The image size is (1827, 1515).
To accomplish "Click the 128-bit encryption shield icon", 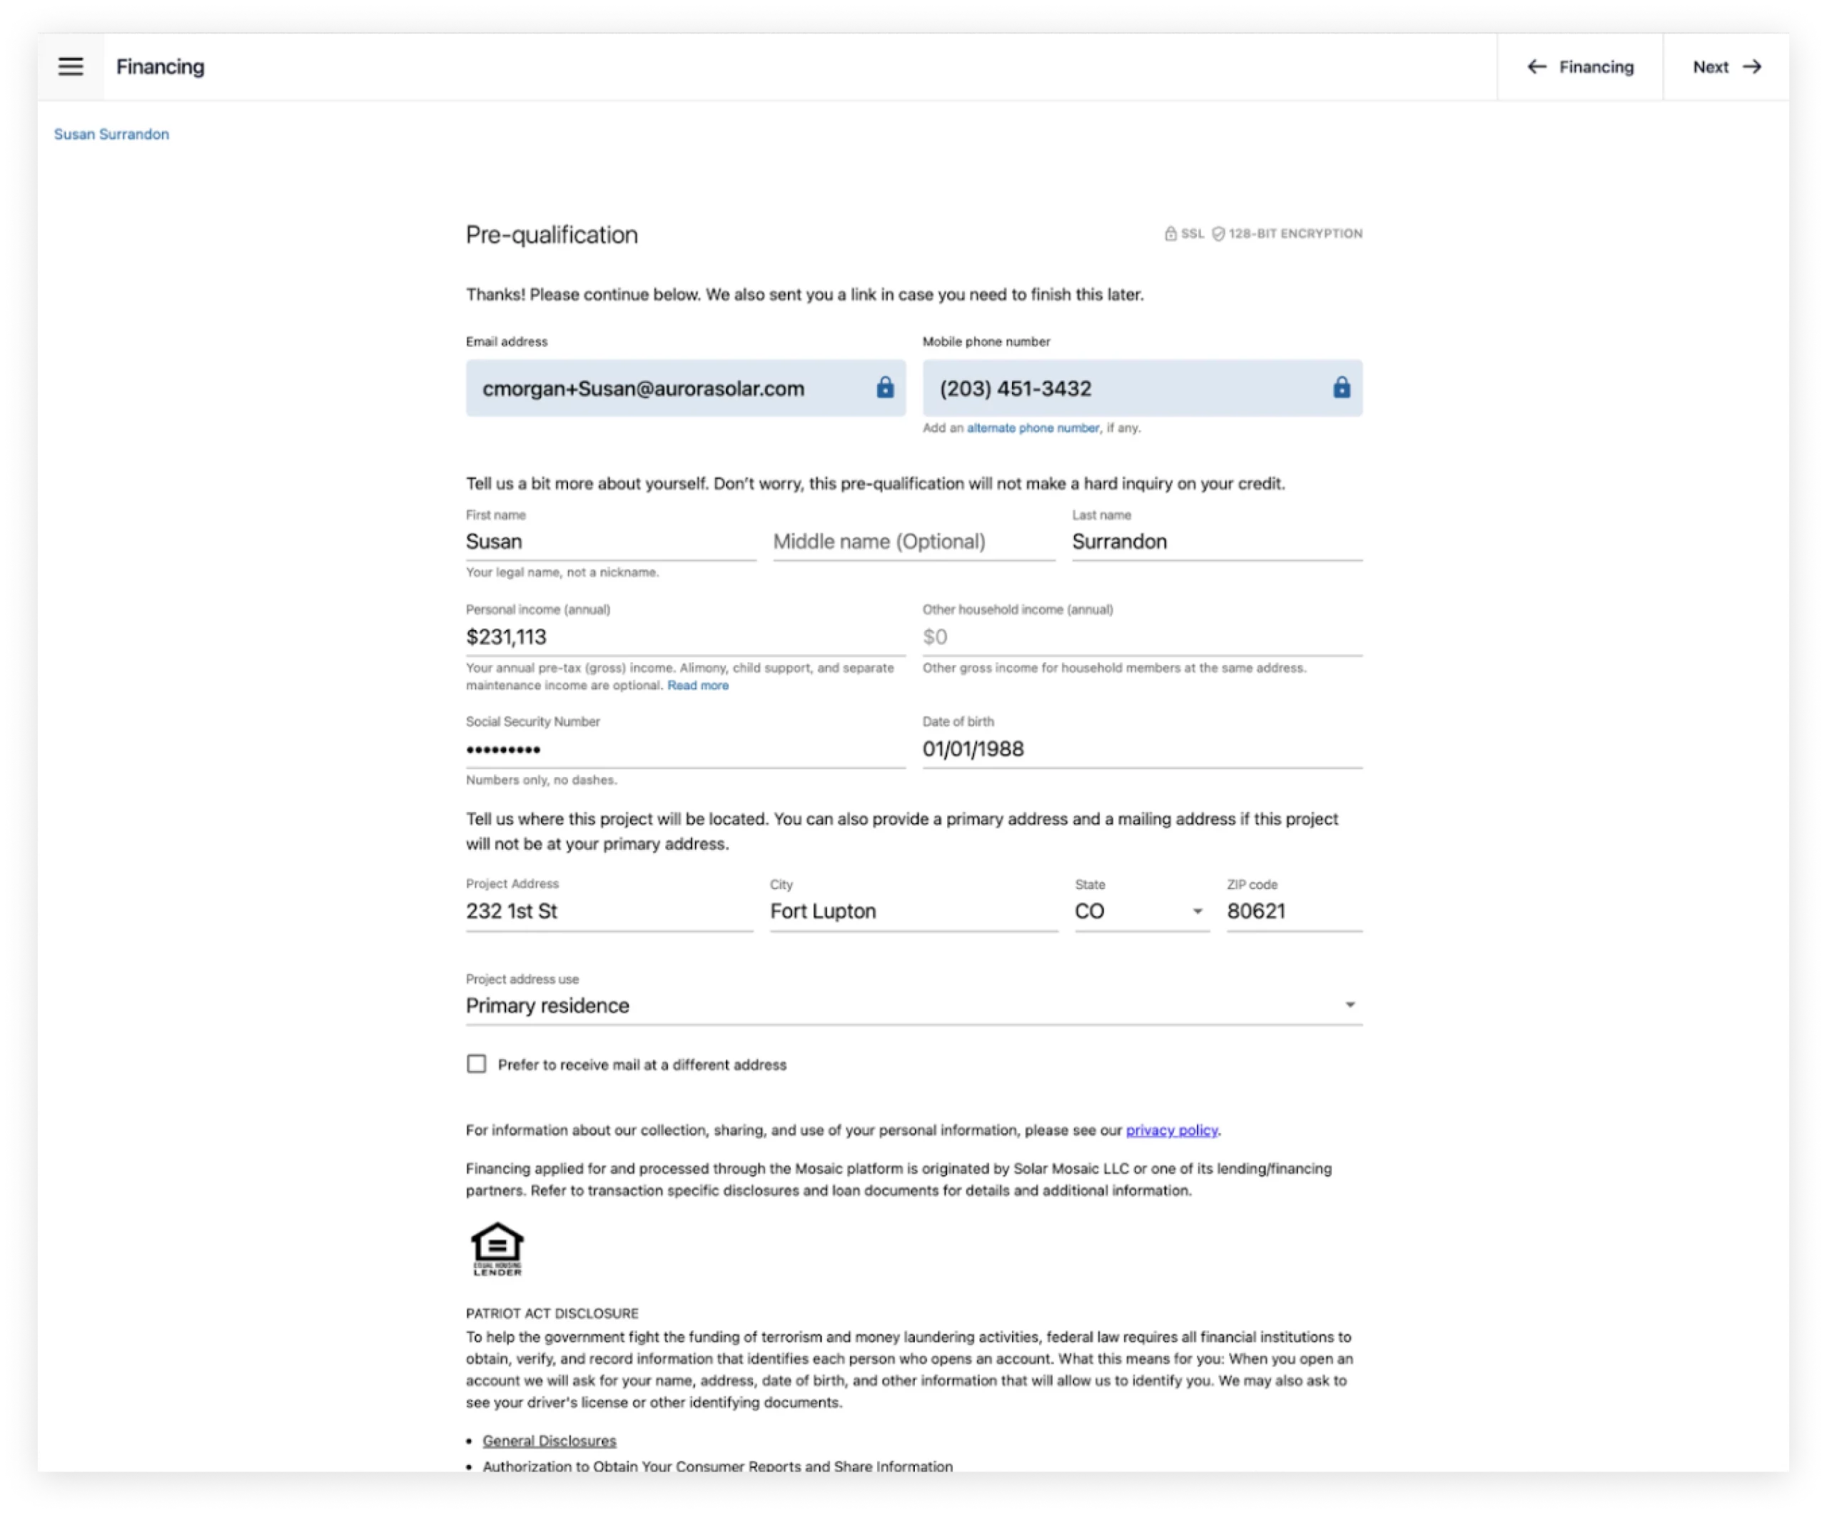I will click(x=1218, y=234).
